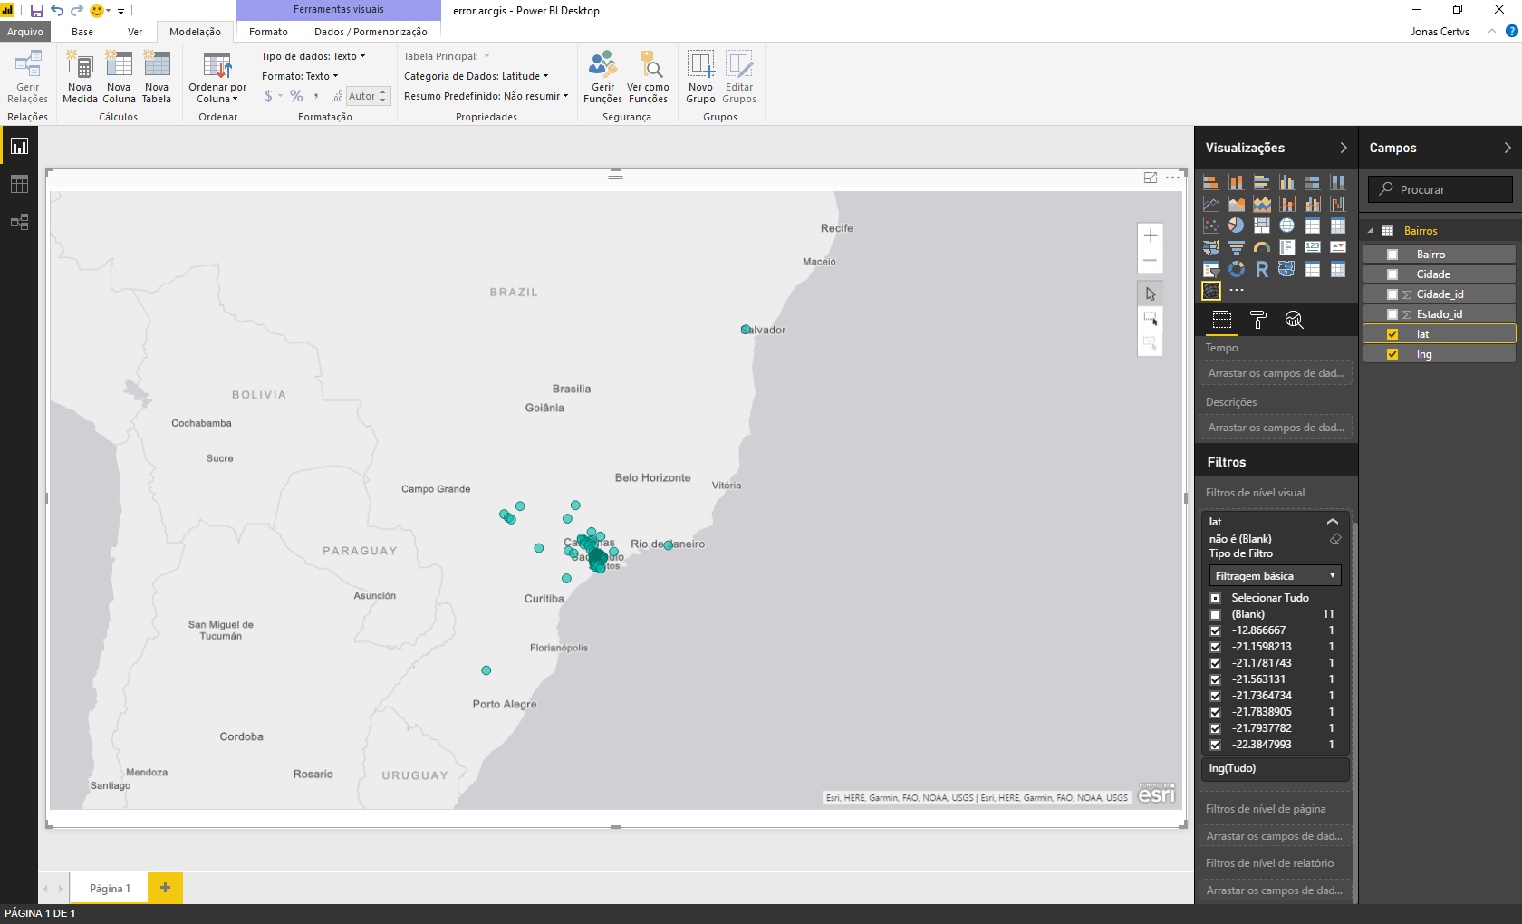Check the (Blank) filter value
Screen dimensions: 1522x924
[x=1216, y=614]
